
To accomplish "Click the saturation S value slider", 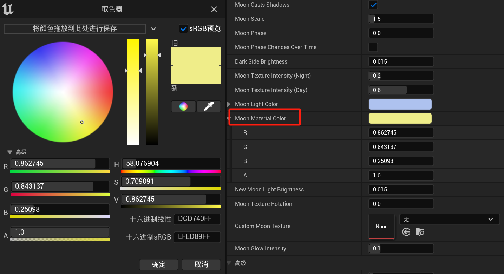I will click(x=171, y=181).
